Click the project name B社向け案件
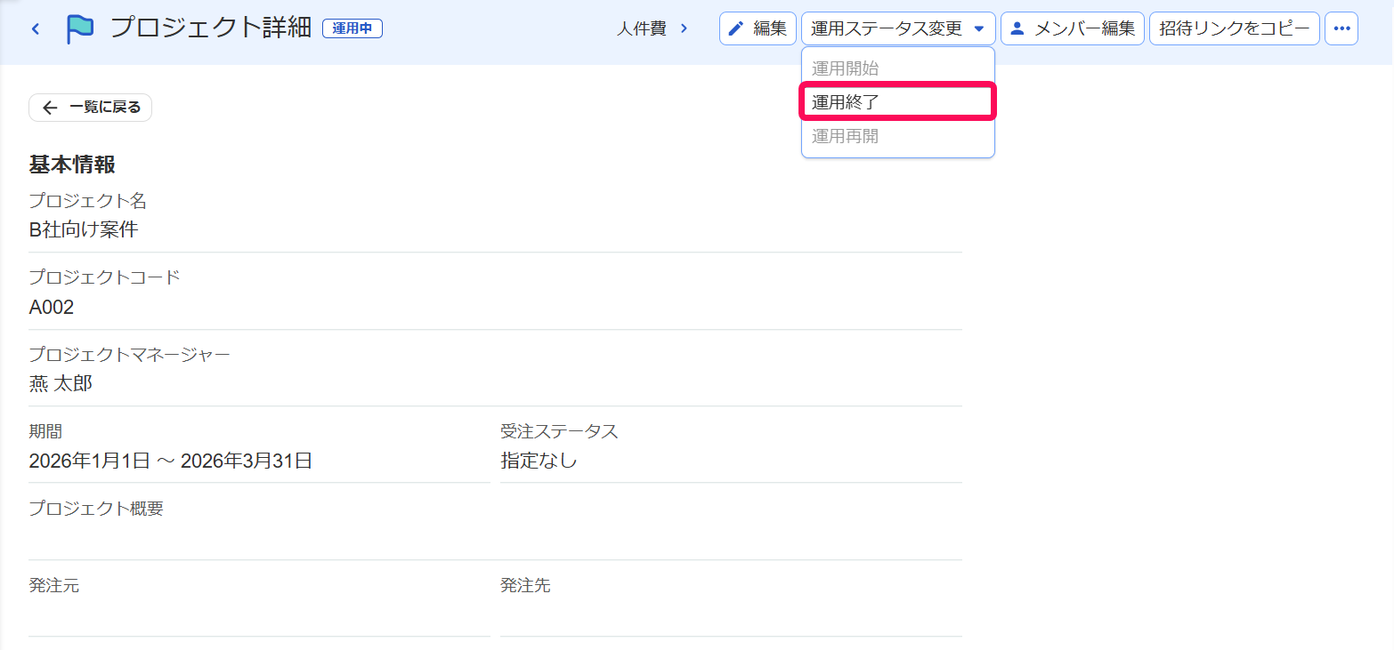 point(84,229)
